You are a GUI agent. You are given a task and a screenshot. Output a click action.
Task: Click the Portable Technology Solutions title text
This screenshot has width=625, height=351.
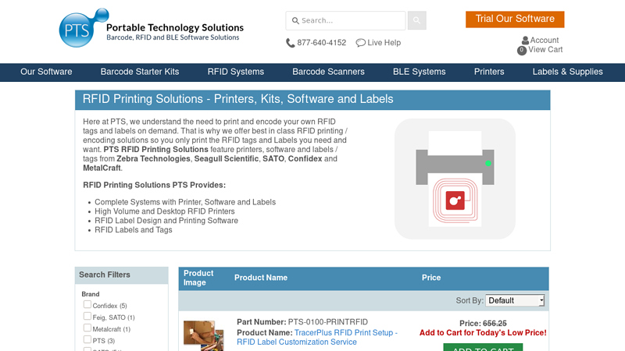pos(175,27)
